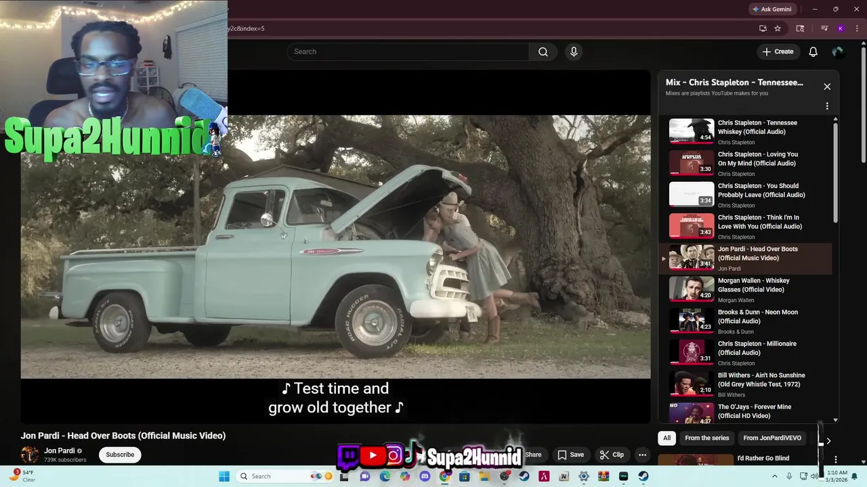This screenshot has height=487, width=867.
Task: Close the Mix playlist panel
Action: [827, 87]
